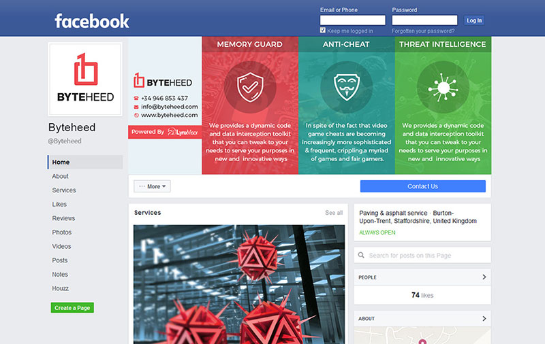545x344 pixels.
Task: Click the ABOUT section label in right column
Action: 367,319
